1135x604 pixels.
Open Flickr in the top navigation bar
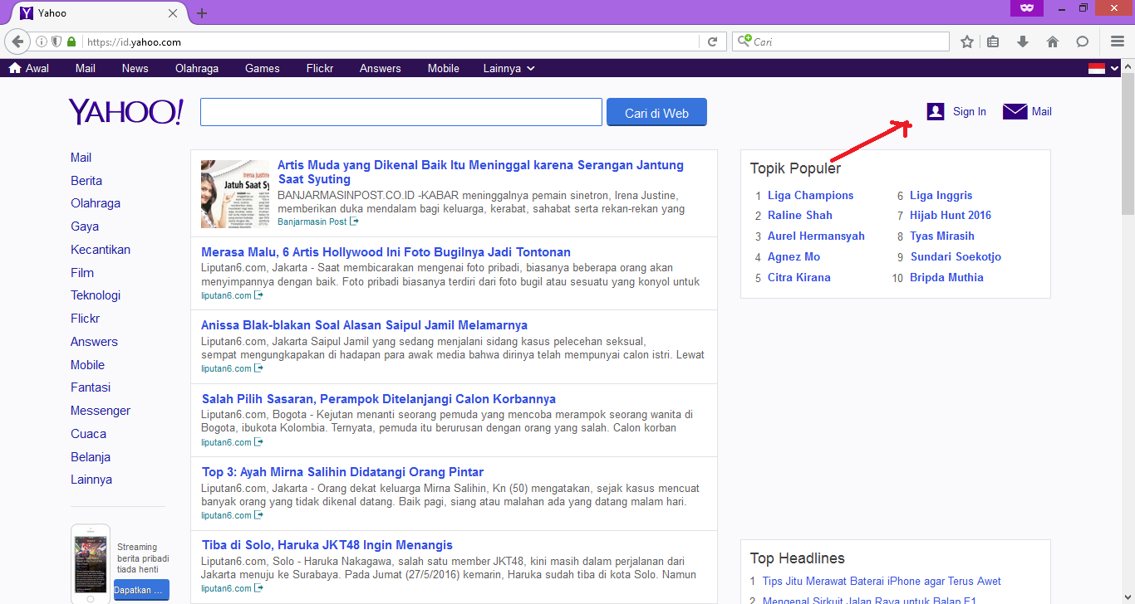coord(320,68)
